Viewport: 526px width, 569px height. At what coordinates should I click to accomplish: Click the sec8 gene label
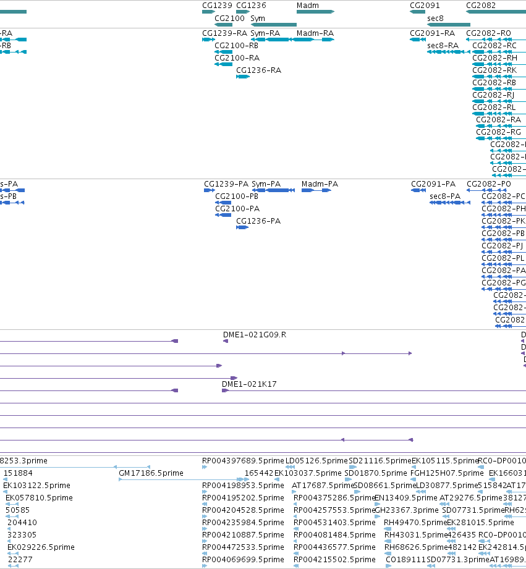(435, 19)
